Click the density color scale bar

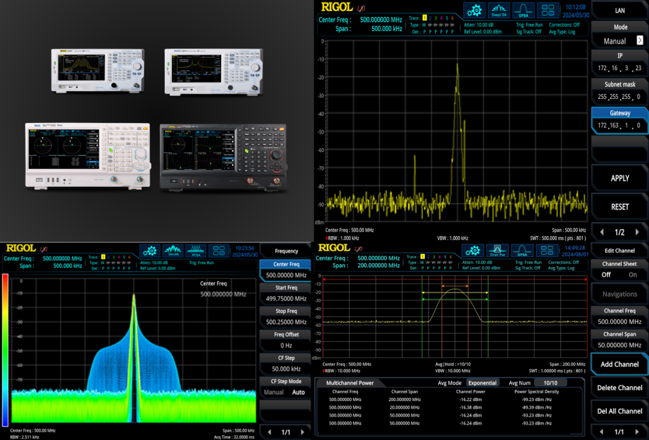pyautogui.click(x=5, y=350)
